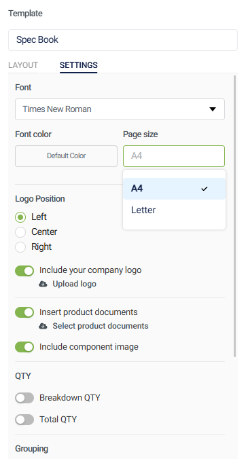
Task: Click the settings panel vertical scrollbar
Action: [234, 217]
